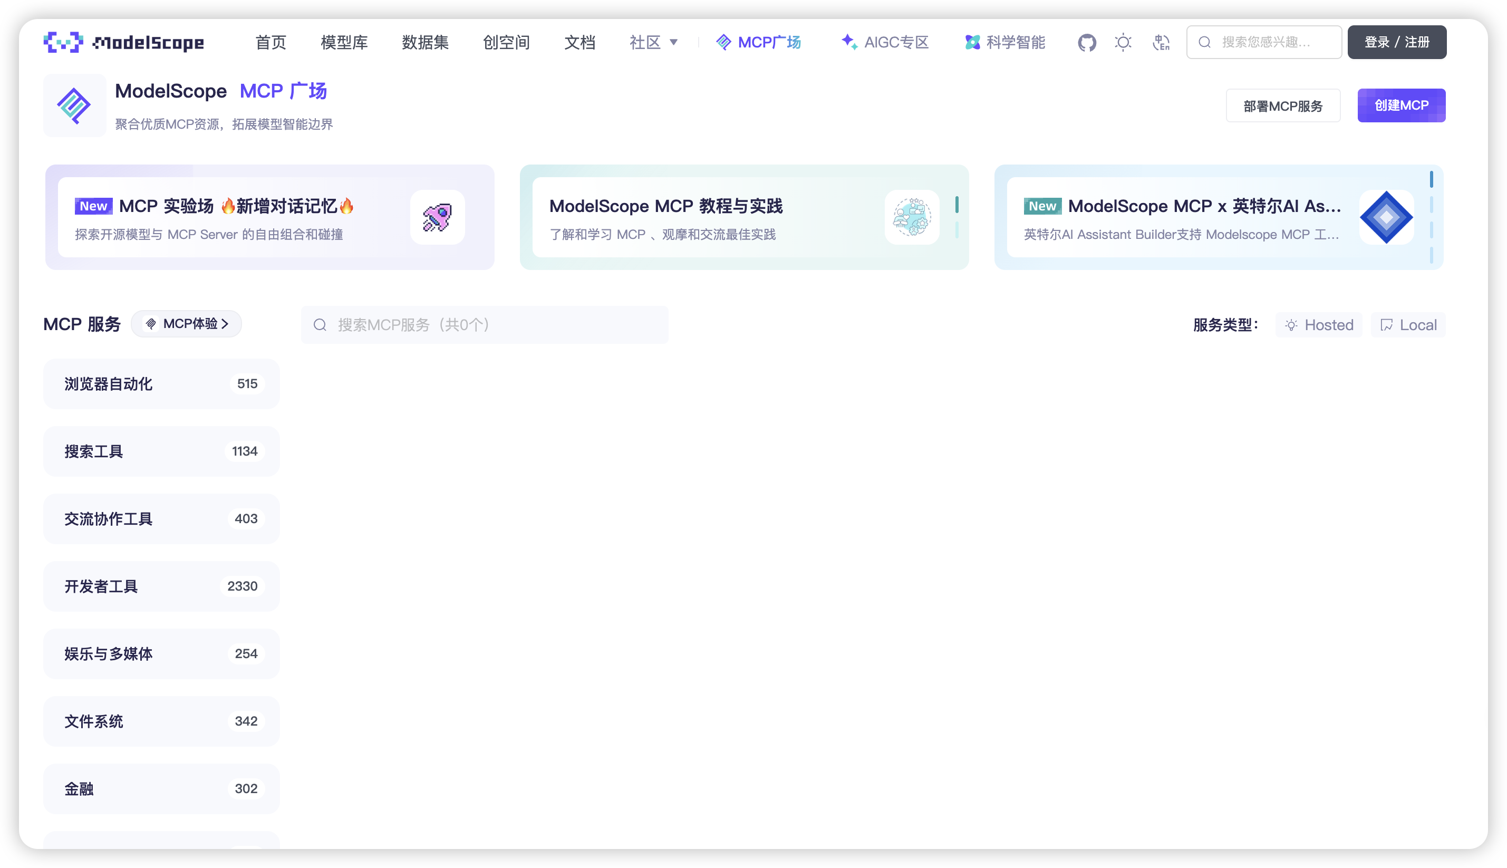This screenshot has height=868, width=1507.
Task: Toggle the Local service type filter
Action: [1408, 325]
